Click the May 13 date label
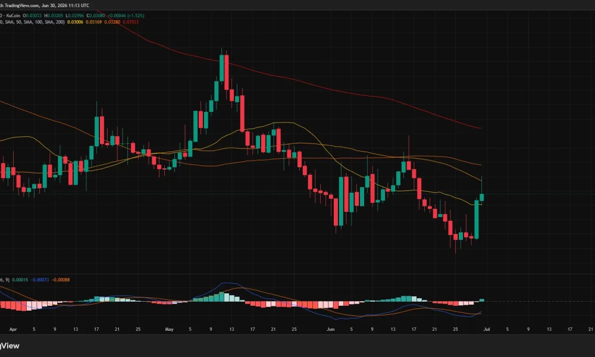 pyautogui.click(x=231, y=329)
